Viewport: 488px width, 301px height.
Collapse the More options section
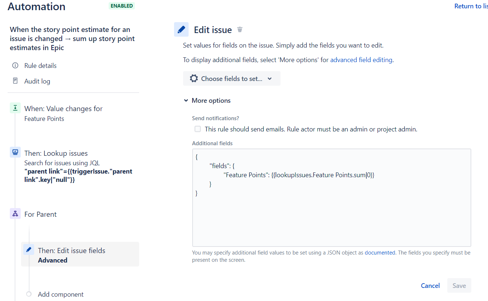point(186,100)
